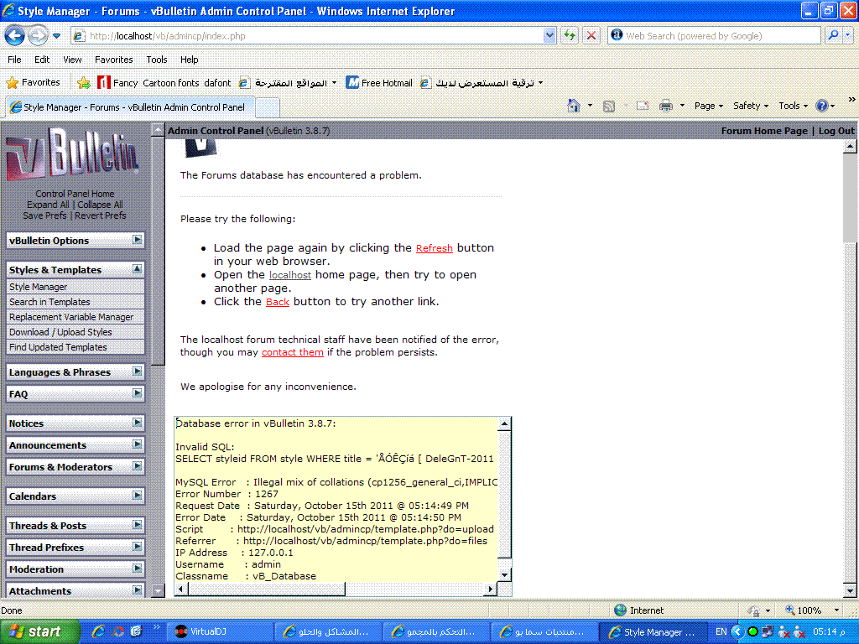Viewport: 859px width, 644px height.
Task: Open the View menu
Action: (72, 60)
